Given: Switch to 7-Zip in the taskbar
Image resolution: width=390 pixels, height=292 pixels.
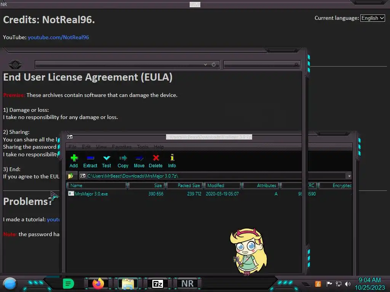Looking at the screenshot, I should point(157,284).
